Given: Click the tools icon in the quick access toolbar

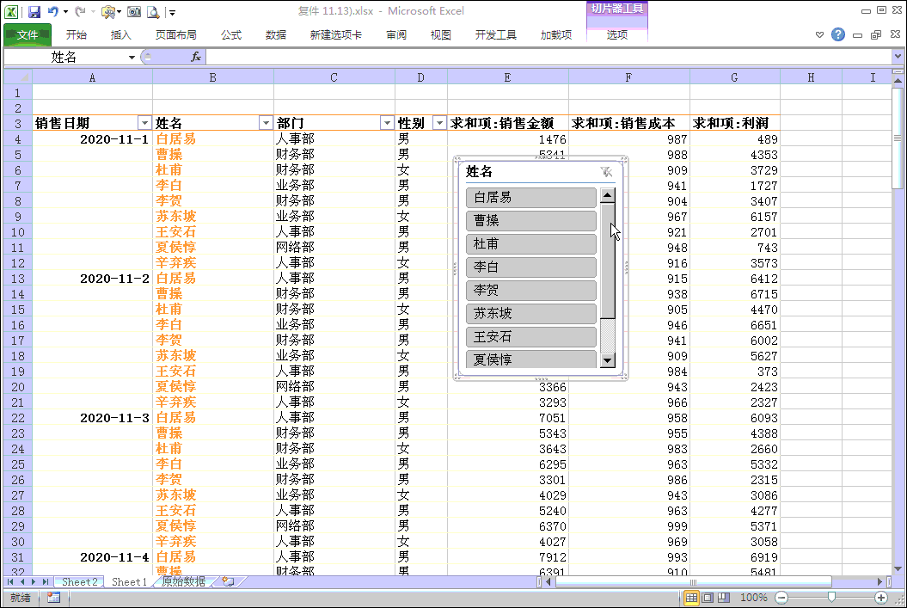Looking at the screenshot, I should pos(107,11).
